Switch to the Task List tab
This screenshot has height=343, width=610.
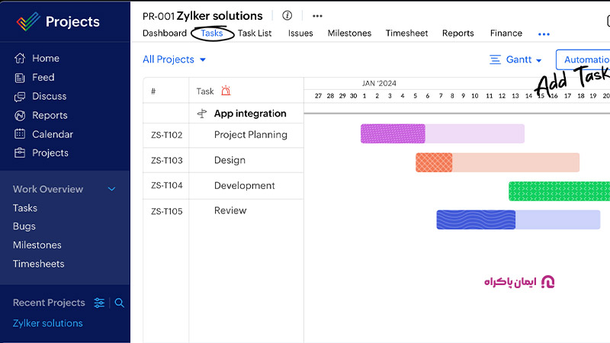coord(255,33)
